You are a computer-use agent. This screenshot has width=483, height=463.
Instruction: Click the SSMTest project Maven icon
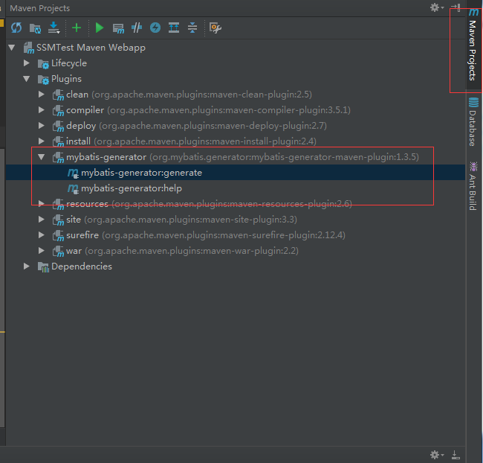[x=29, y=48]
